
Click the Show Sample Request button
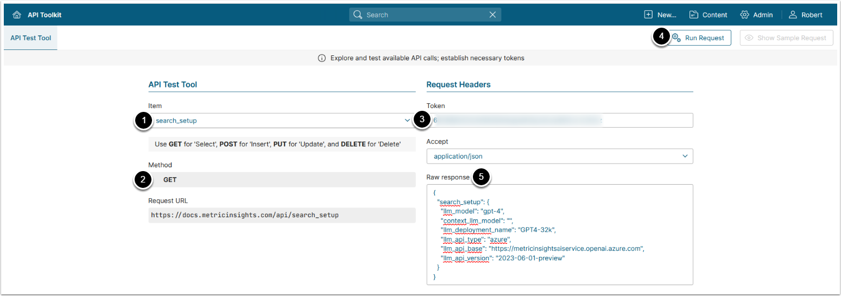(786, 38)
